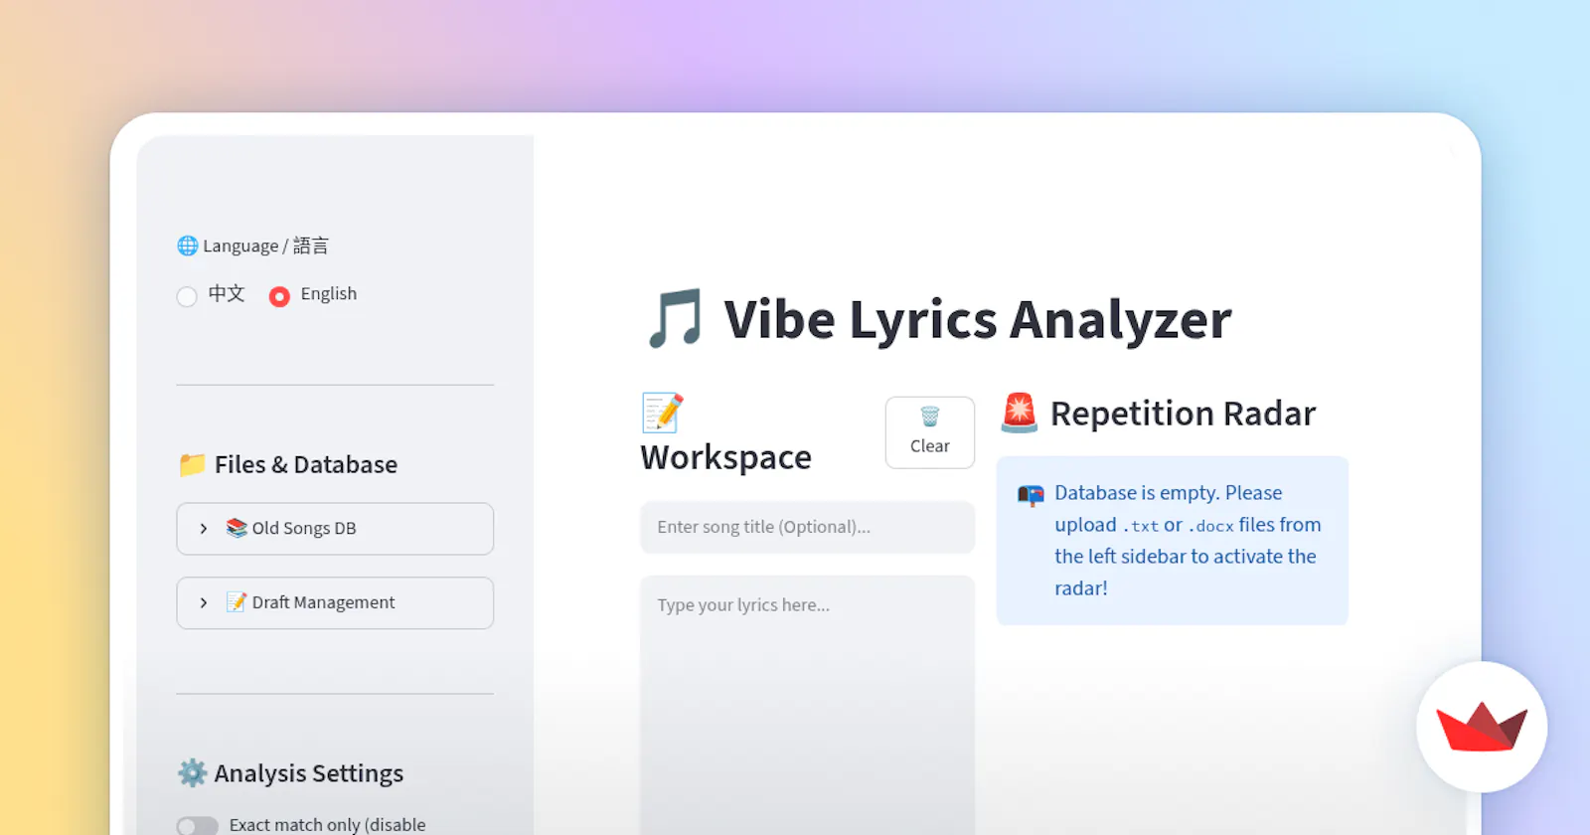The height and width of the screenshot is (835, 1590).
Task: Click the memo pencil Workspace icon
Action: pos(662,413)
